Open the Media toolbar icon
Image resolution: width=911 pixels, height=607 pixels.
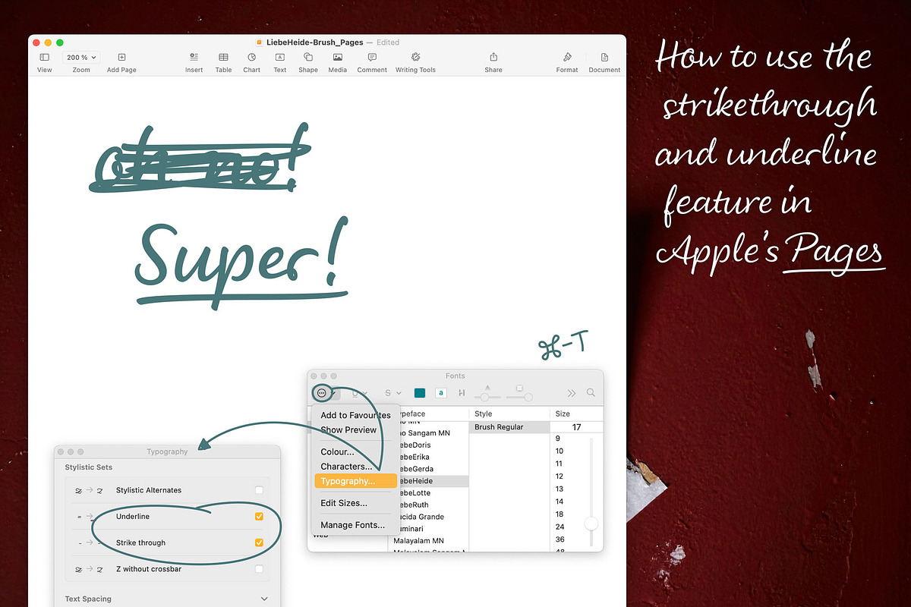click(337, 57)
